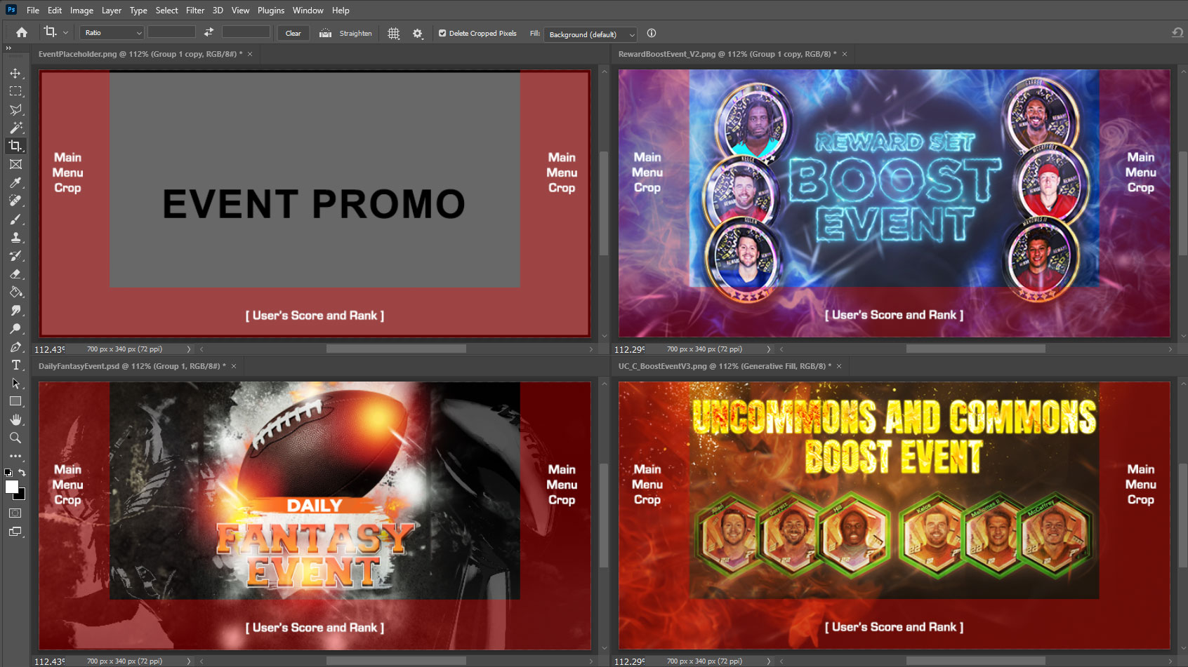Open the File menu
The width and height of the screenshot is (1188, 667).
click(33, 11)
